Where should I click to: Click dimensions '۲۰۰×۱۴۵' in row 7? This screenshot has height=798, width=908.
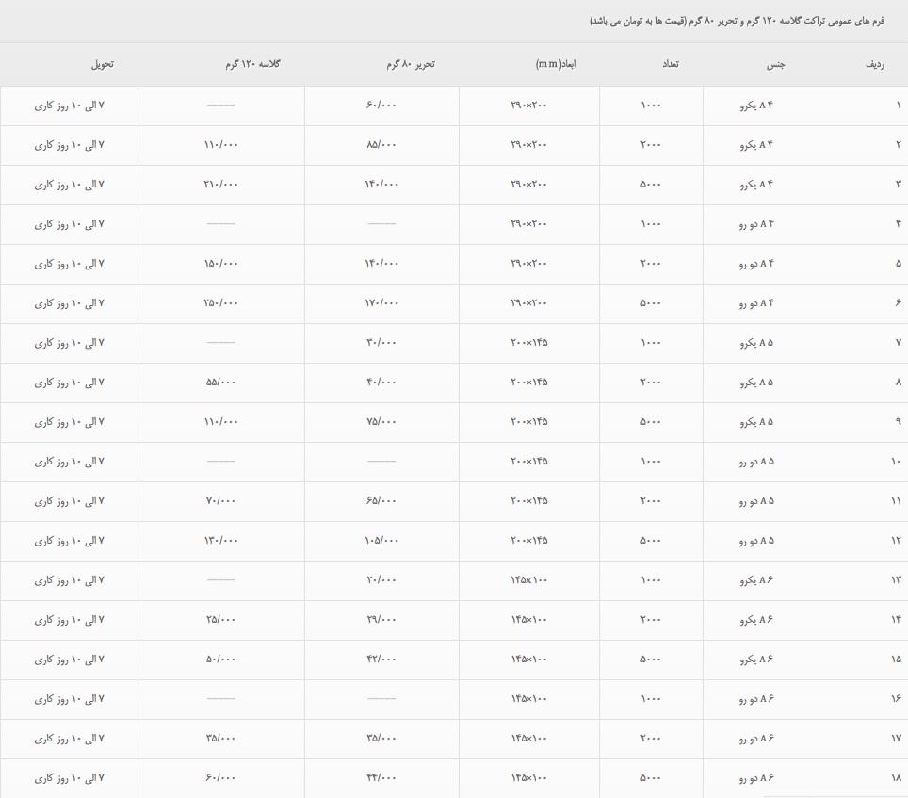(528, 343)
